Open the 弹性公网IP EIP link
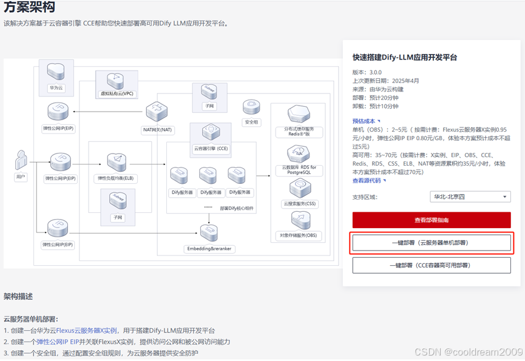Screen dimensions: 525x361 coord(58,342)
